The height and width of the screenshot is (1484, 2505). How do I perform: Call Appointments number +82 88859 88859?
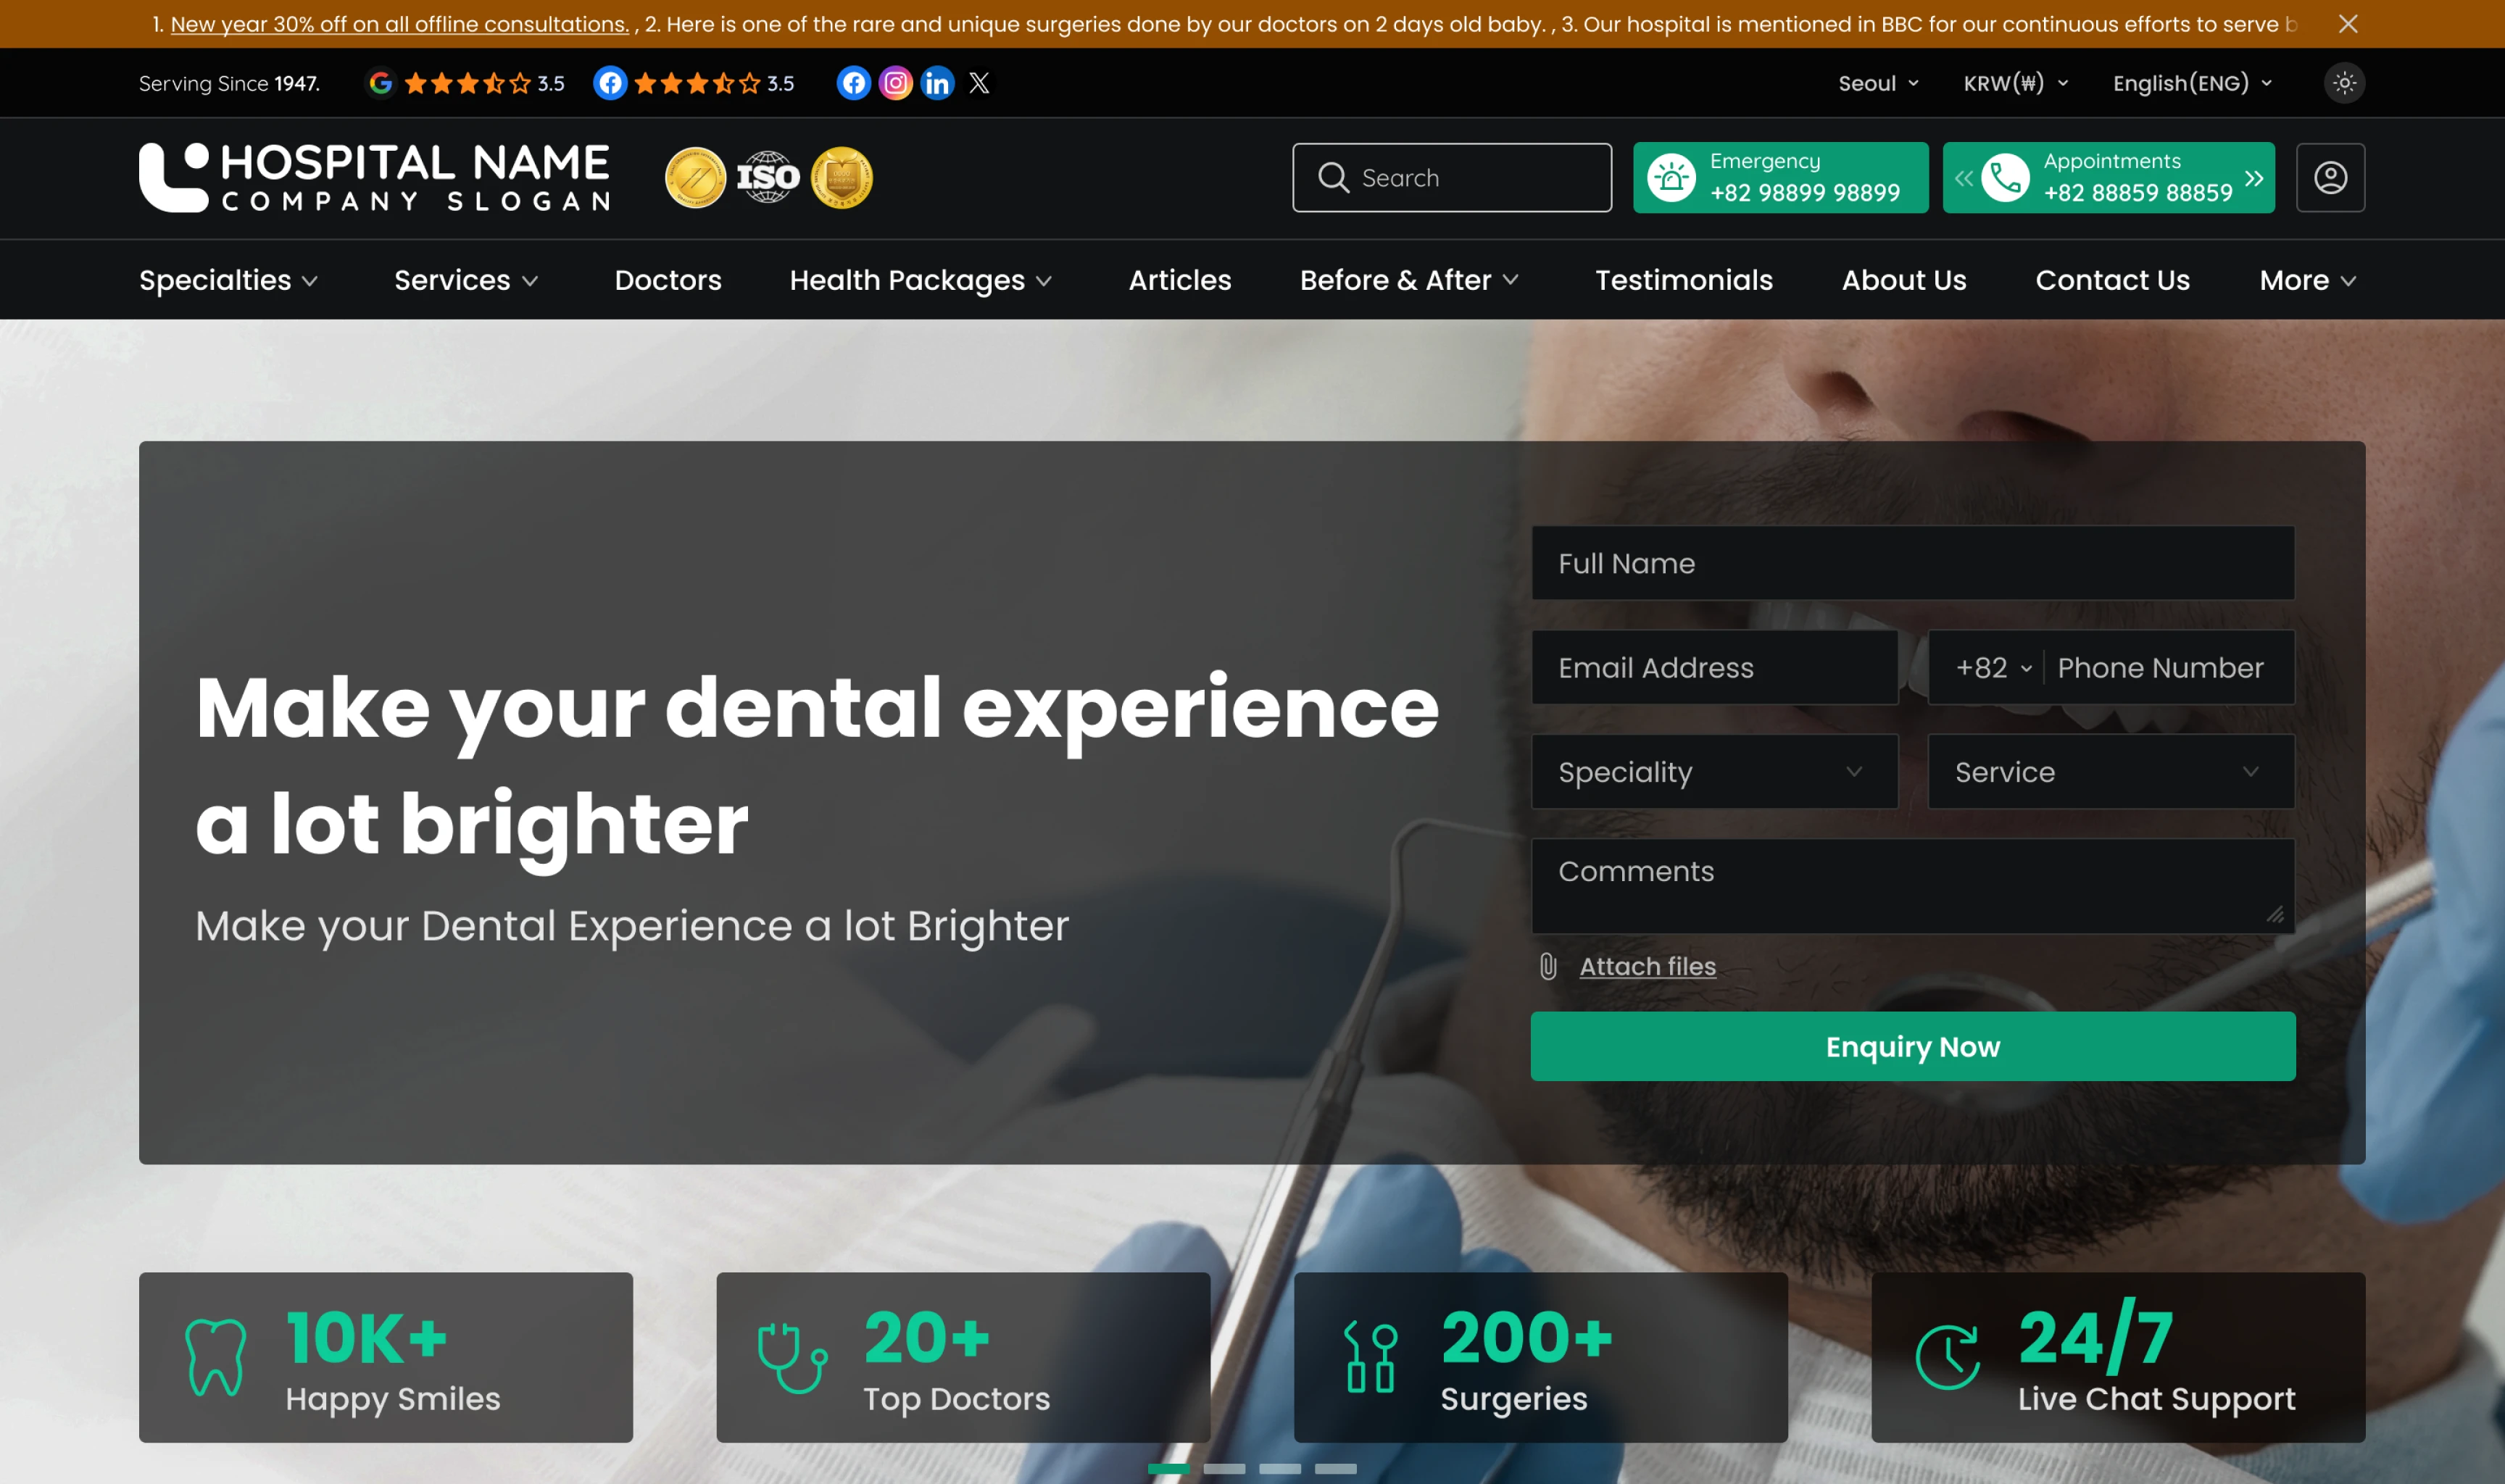pos(2137,192)
